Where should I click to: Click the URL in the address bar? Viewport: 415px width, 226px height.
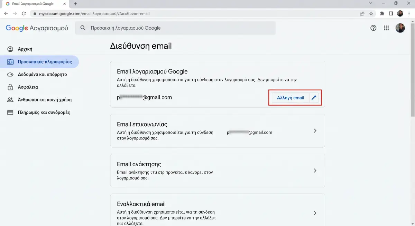94,14
